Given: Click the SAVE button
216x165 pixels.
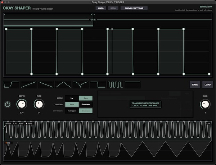Looking at the screenshot, I should click(195, 84).
